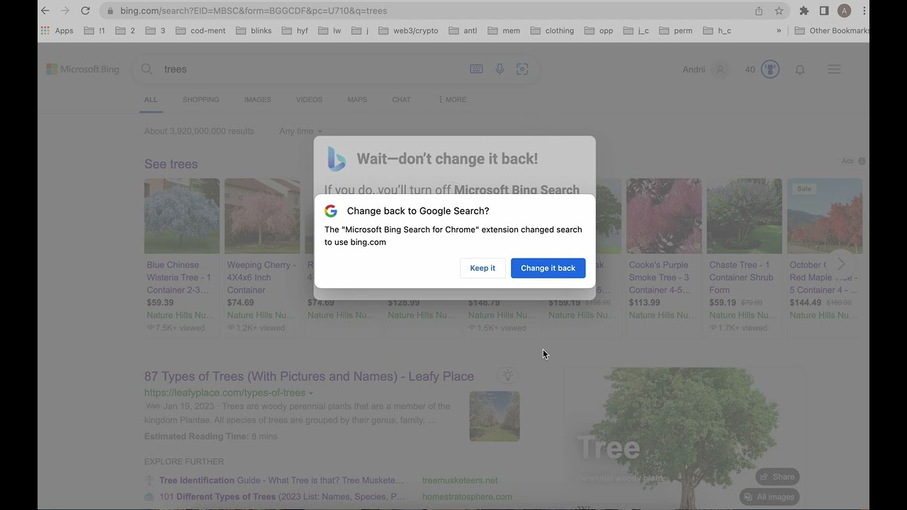Switch to the VIDEOS tab
This screenshot has height=510, width=907.
click(309, 100)
